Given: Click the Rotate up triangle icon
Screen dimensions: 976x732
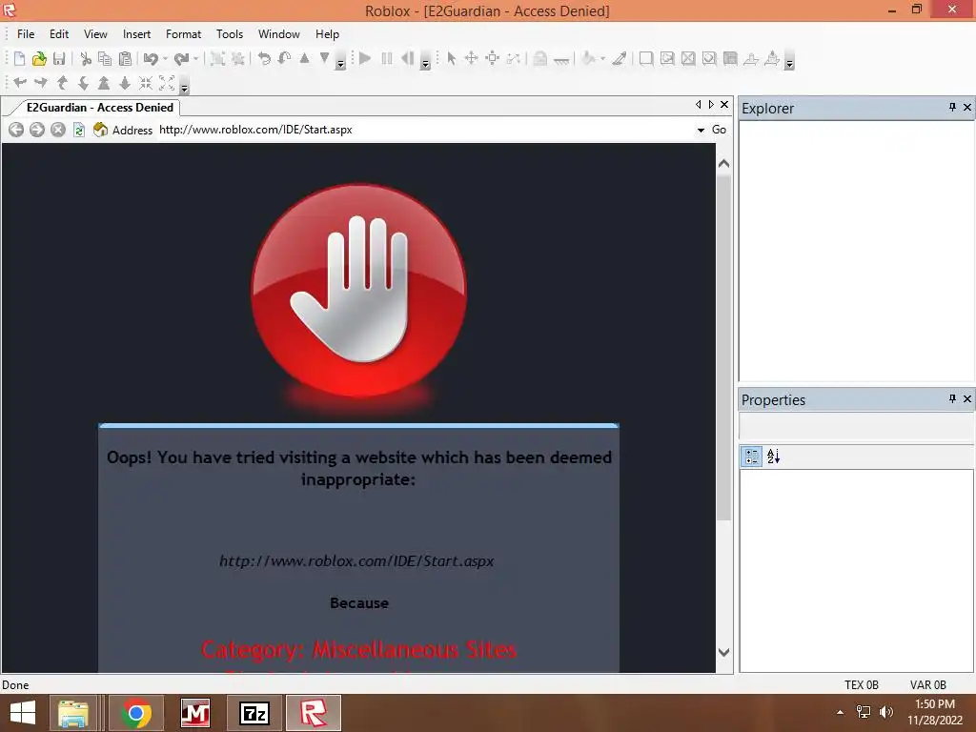Looking at the screenshot, I should point(304,58).
